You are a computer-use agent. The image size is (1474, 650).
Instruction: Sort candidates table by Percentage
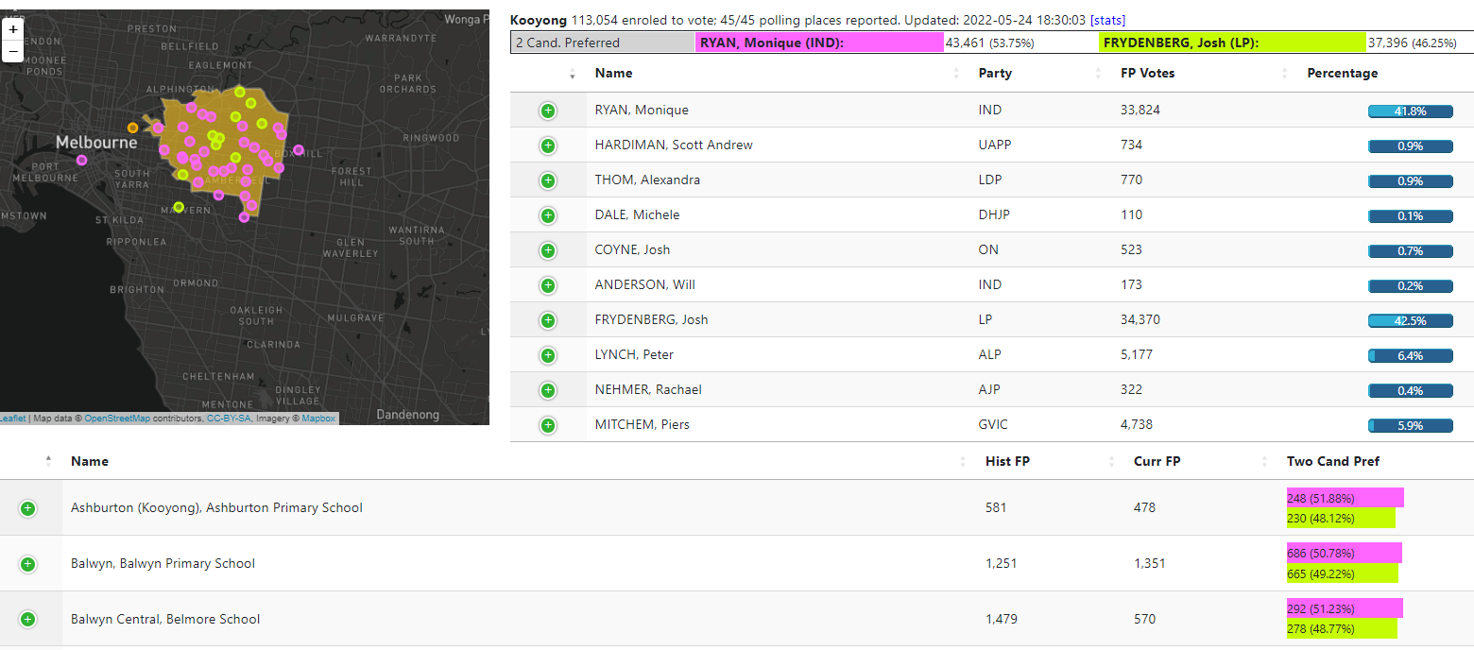[1342, 74]
